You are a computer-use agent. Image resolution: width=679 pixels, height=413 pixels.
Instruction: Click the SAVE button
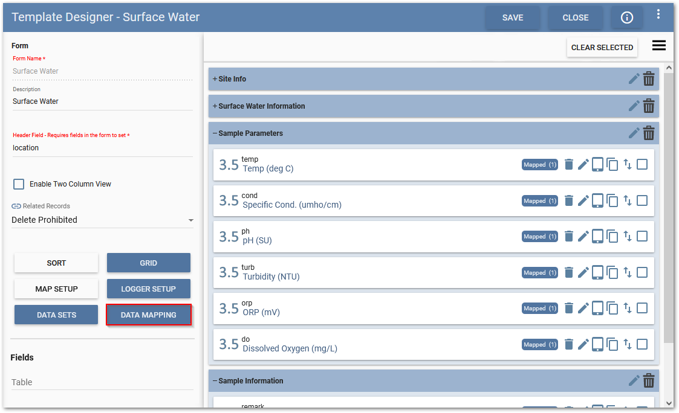coord(512,18)
